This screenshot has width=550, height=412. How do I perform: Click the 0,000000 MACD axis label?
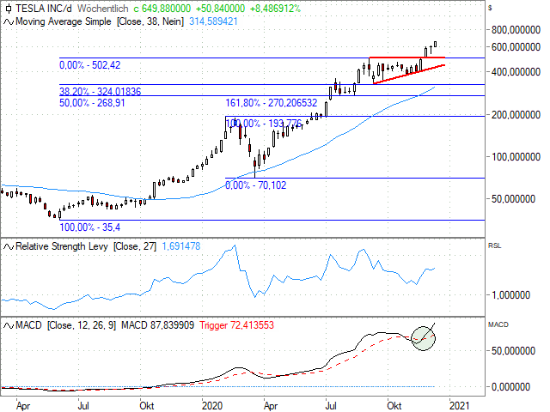pyautogui.click(x=511, y=387)
